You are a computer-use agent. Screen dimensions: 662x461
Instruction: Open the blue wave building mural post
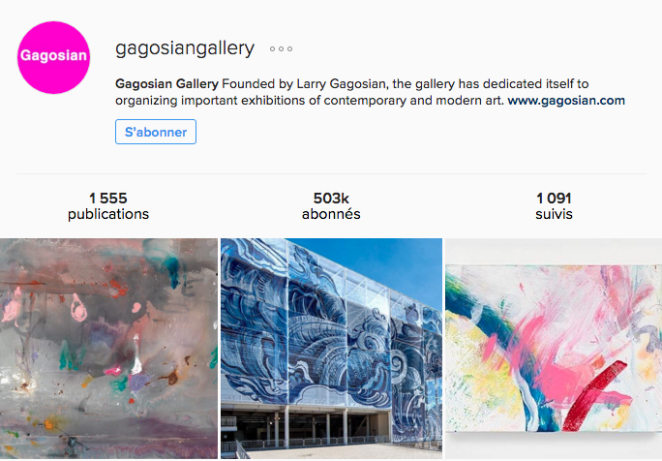coord(331,349)
